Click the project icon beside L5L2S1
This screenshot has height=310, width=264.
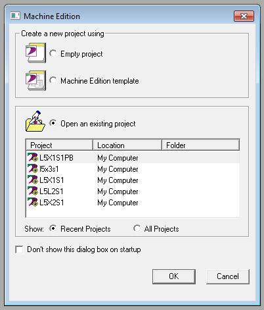[x=33, y=191]
